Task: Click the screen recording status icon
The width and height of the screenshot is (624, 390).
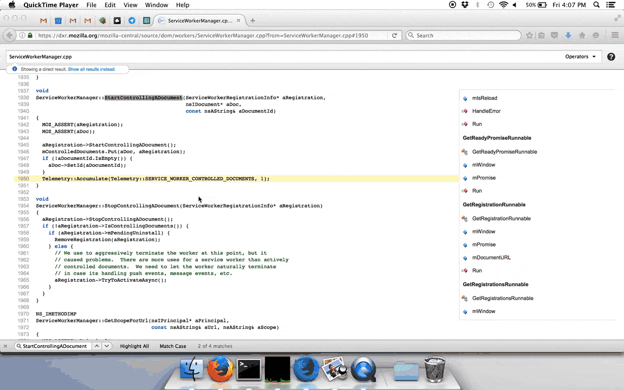Action: click(x=452, y=5)
